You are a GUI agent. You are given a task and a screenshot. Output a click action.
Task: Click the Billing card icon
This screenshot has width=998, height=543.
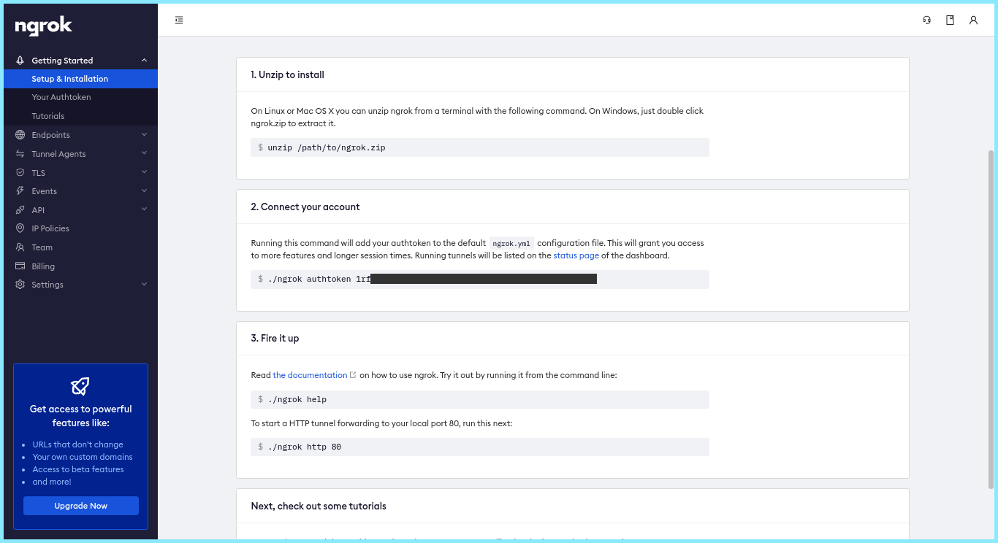20,266
